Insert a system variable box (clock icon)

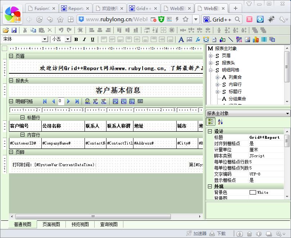[x=206, y=39]
